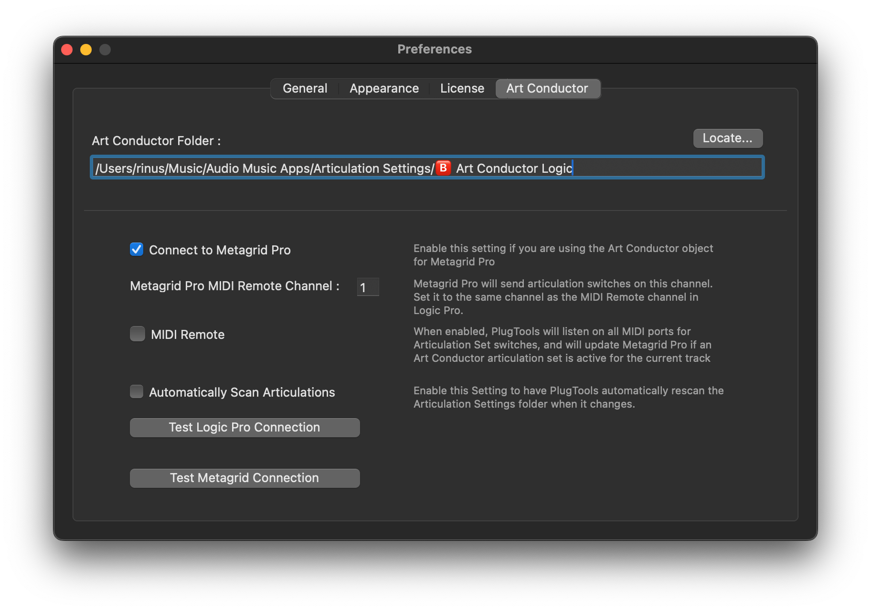Click the red B icon in folder path

(x=443, y=168)
